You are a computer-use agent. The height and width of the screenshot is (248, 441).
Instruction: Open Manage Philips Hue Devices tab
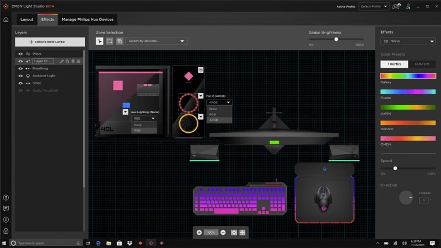point(88,19)
